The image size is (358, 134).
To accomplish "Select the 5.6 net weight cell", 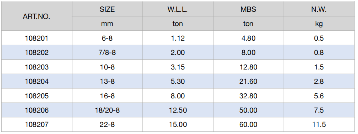I will click(x=319, y=96).
